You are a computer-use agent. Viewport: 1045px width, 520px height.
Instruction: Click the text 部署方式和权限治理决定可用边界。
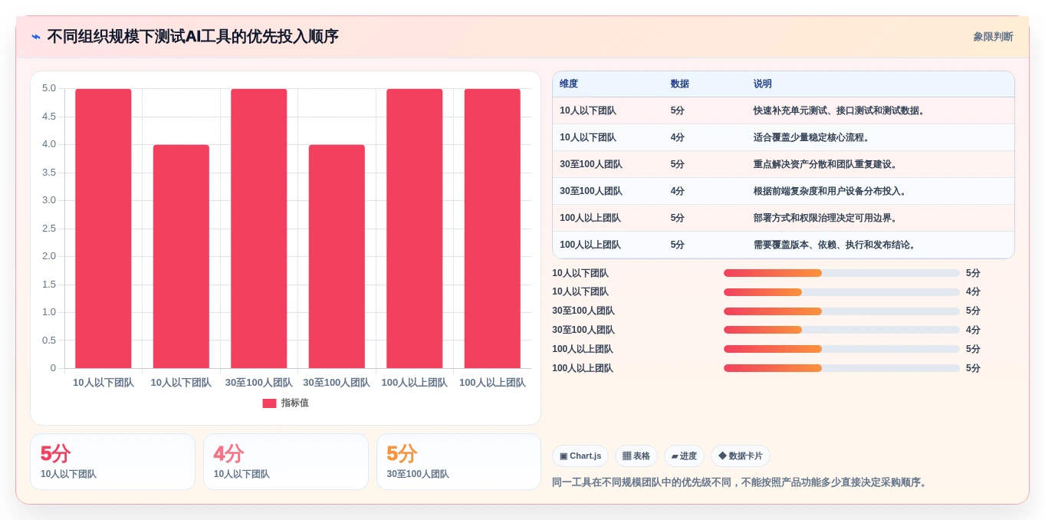827,218
